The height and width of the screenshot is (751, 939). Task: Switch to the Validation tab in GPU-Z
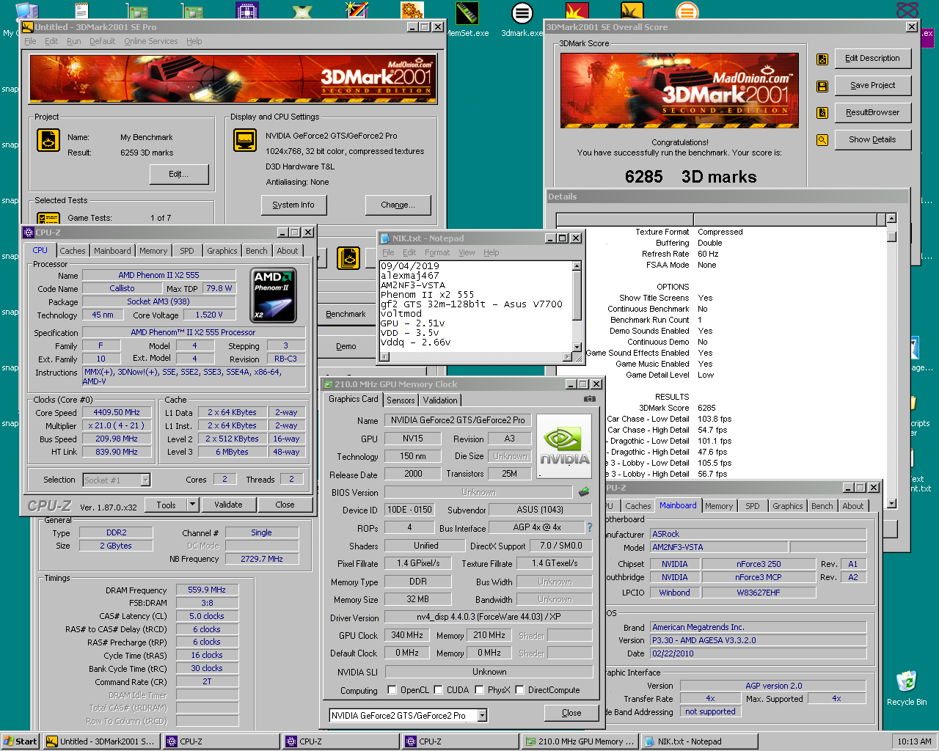point(440,400)
